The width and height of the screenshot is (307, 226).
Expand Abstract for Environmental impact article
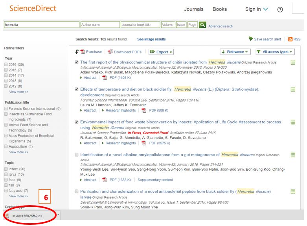coord(88,143)
